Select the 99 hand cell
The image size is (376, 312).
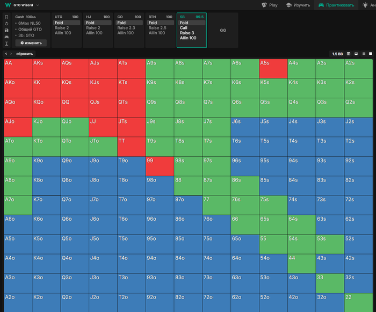pos(160,166)
